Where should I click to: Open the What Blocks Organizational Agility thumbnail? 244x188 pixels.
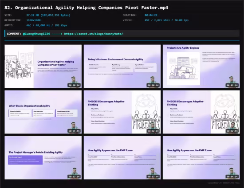coord(43,112)
